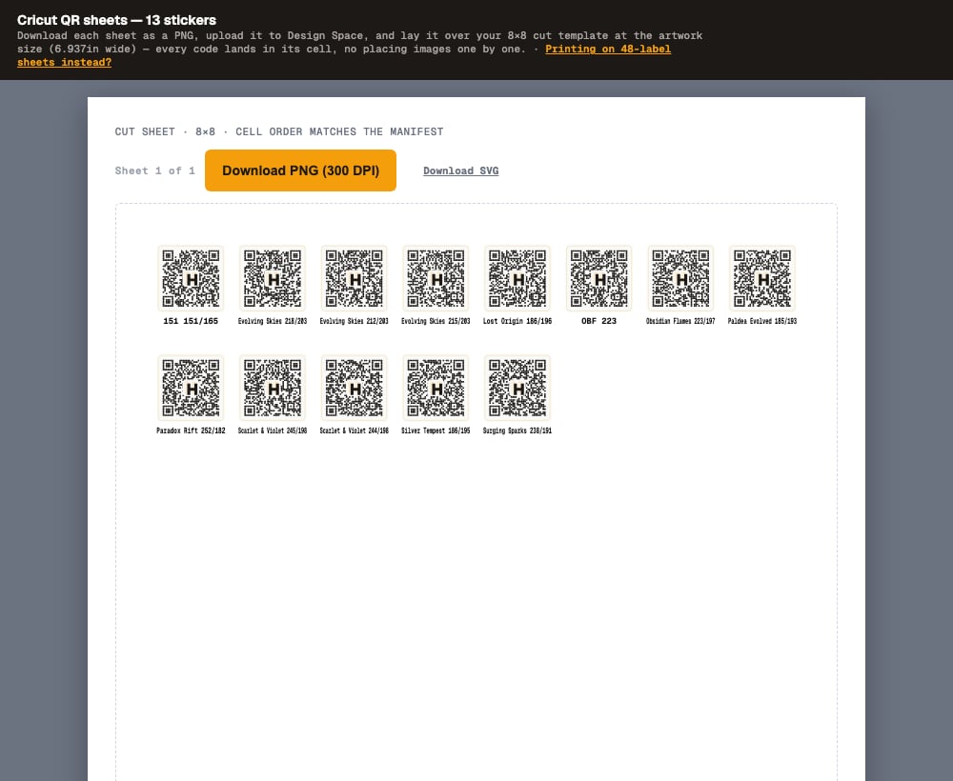Select the Evolving Skies 212/203 QR code

click(x=354, y=278)
